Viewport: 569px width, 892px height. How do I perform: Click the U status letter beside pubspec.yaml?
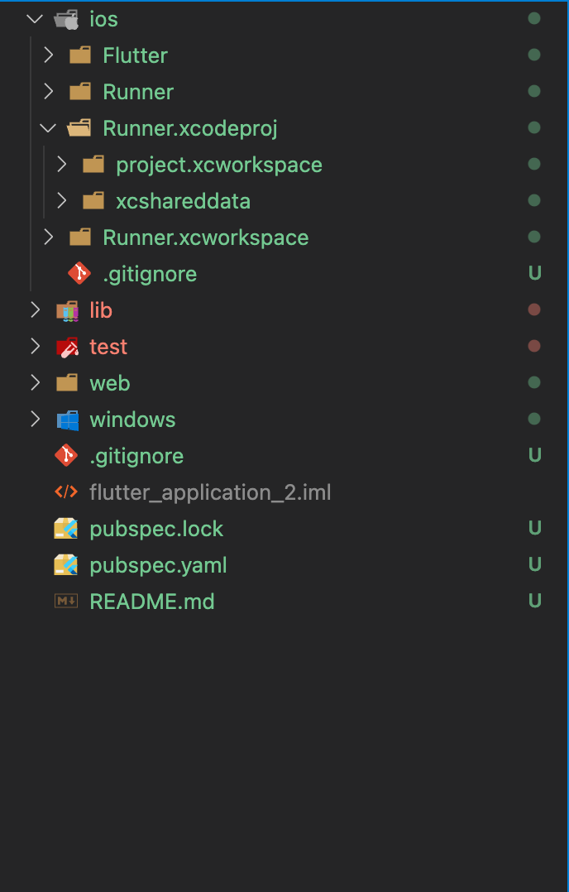click(534, 564)
